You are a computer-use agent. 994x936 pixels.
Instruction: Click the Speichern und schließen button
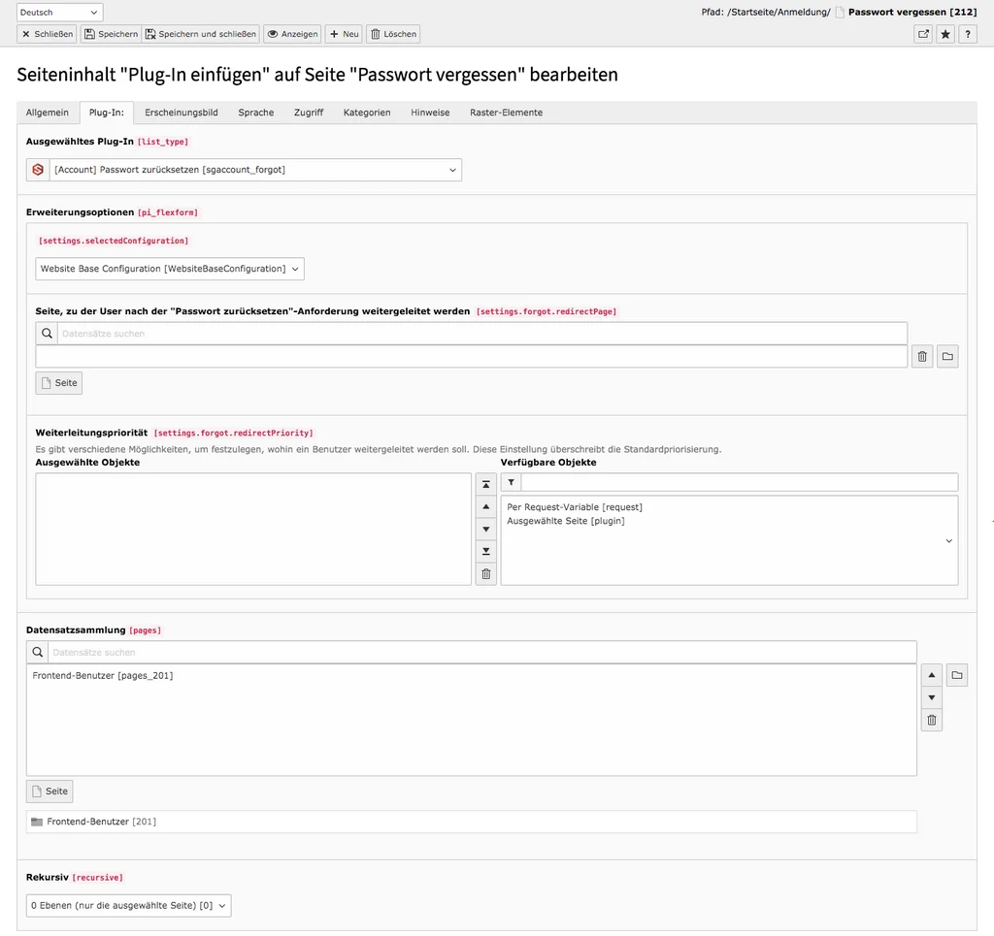click(201, 34)
